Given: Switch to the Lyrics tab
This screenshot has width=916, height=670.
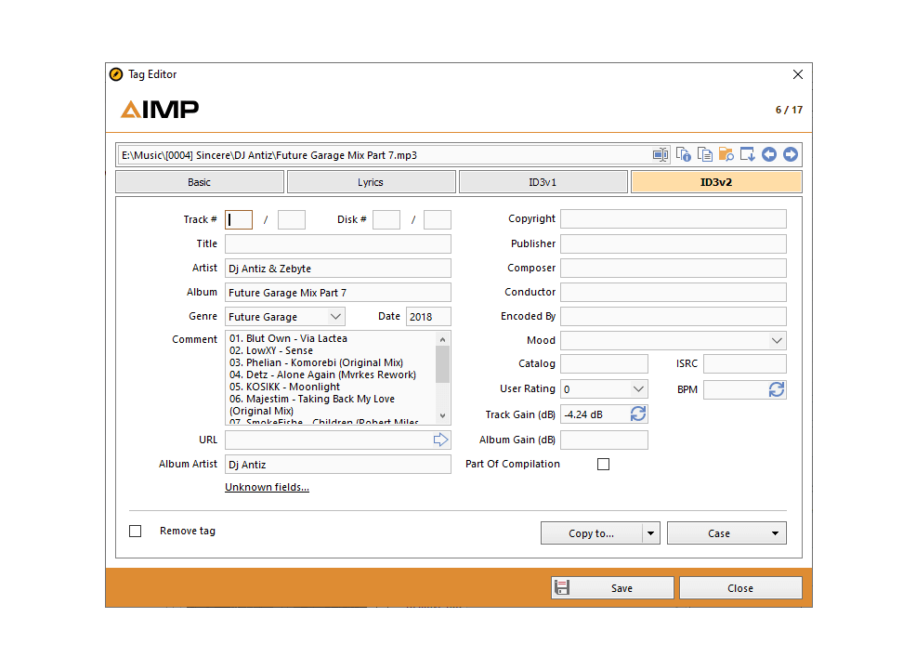Looking at the screenshot, I should pyautogui.click(x=371, y=181).
